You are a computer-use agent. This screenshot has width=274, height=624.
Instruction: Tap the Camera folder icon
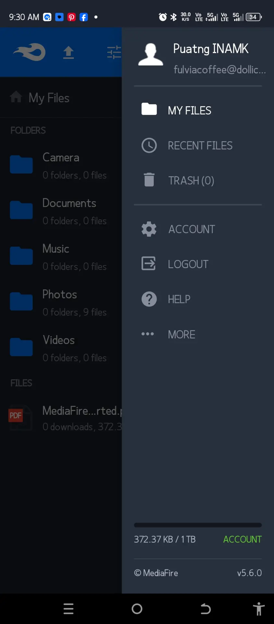coord(21,164)
